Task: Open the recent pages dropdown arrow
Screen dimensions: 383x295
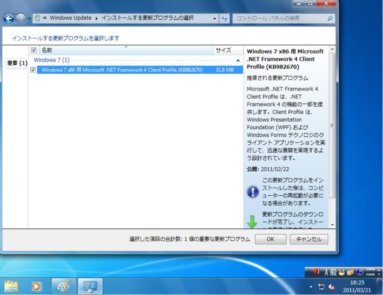Action: (29, 19)
